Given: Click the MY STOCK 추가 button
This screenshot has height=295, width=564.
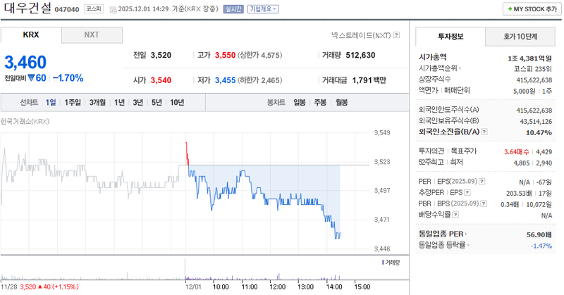Looking at the screenshot, I should coord(532,9).
